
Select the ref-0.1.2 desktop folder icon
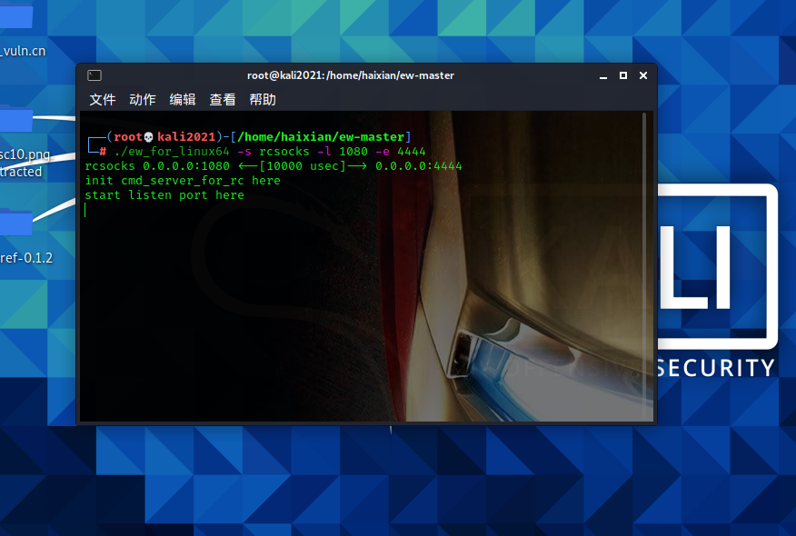point(16,223)
